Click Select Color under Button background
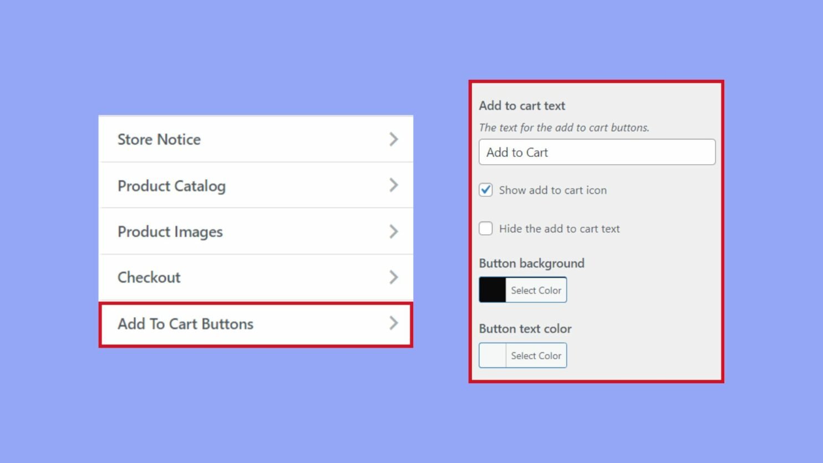This screenshot has height=463, width=823. pyautogui.click(x=536, y=289)
